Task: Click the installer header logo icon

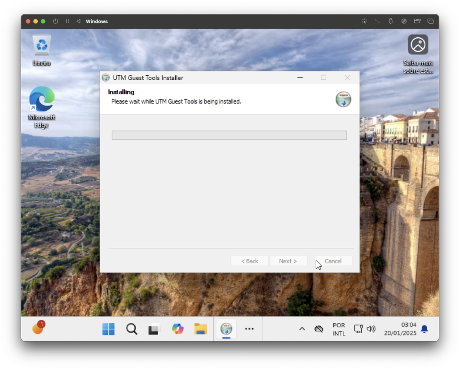Action: (343, 99)
